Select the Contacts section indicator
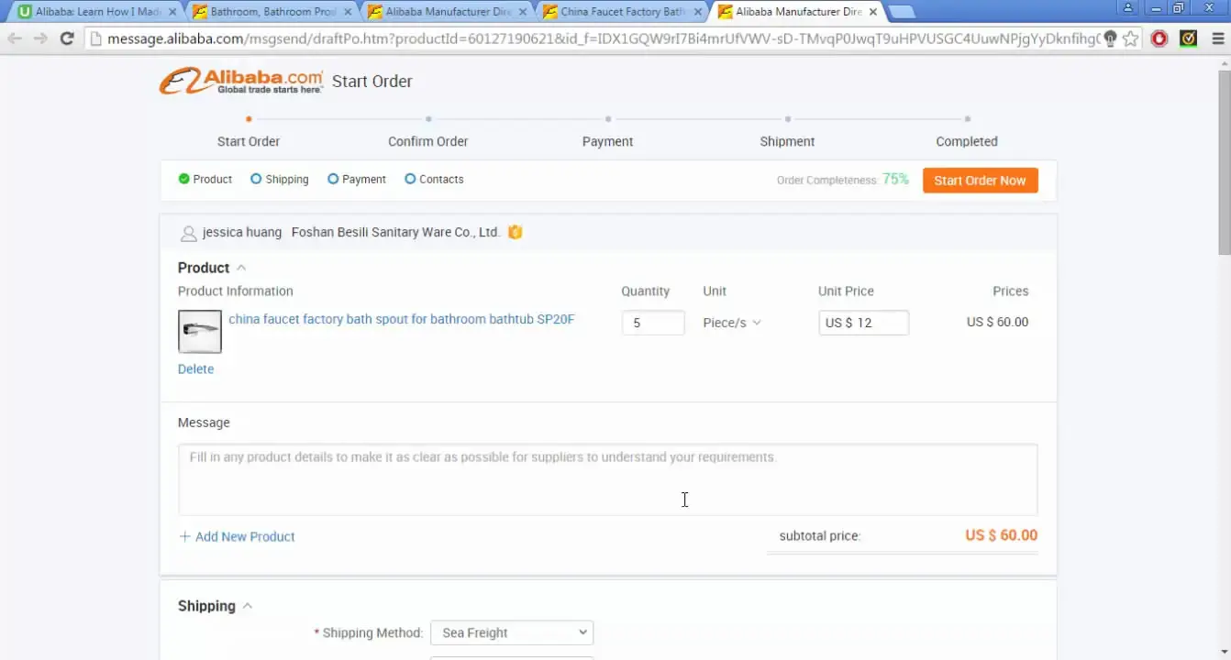 point(434,179)
